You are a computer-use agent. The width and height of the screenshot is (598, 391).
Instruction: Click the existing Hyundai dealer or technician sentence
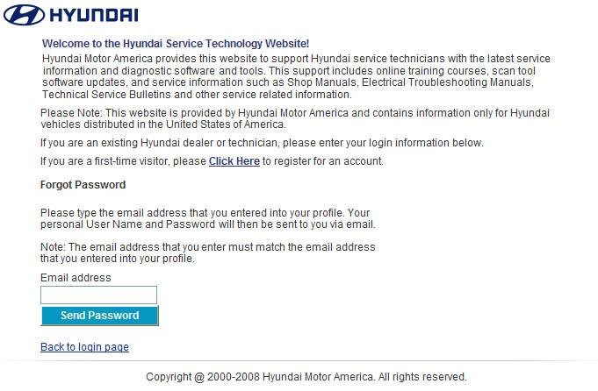262,143
